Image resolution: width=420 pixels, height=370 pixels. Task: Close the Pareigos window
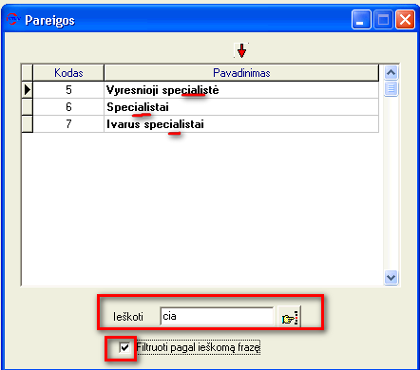[x=405, y=20]
